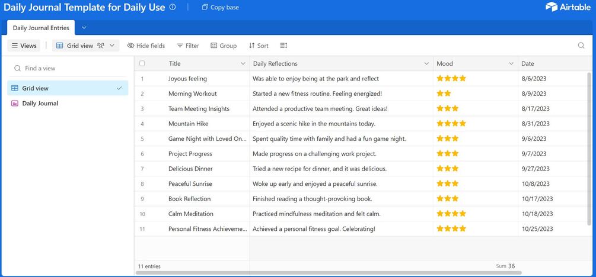Click the info icon beside base title
This screenshot has width=596, height=277.
[173, 7]
